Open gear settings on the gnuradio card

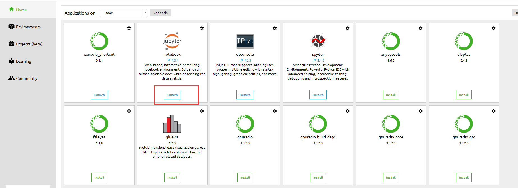[275, 111]
